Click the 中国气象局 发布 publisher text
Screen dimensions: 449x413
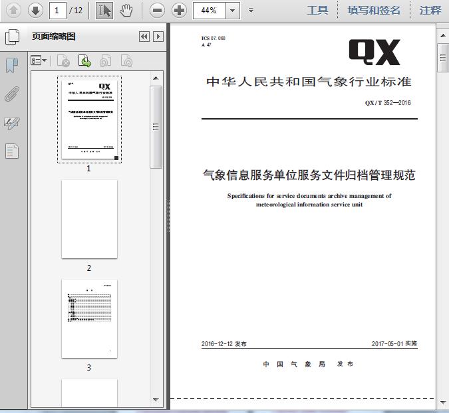308,364
